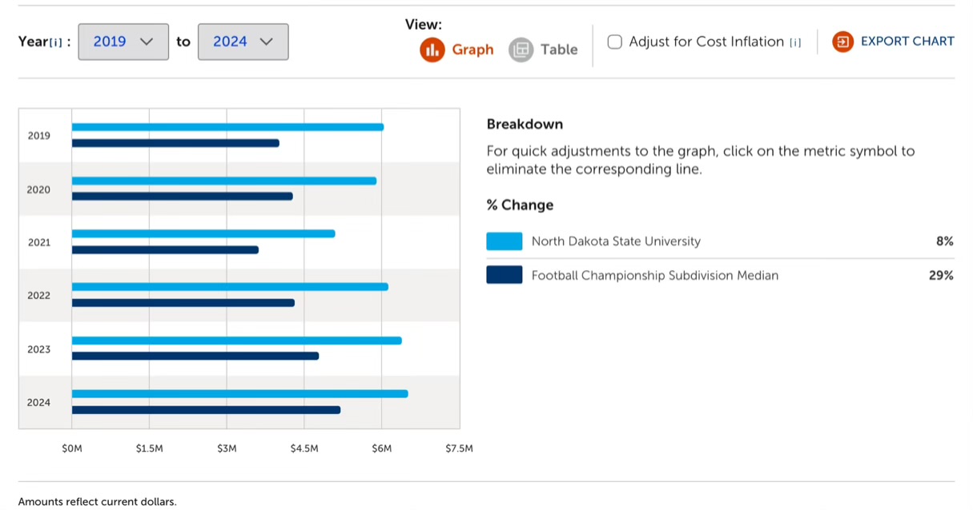
Task: Click the 2022 light blue NDSU bar
Action: click(230, 287)
